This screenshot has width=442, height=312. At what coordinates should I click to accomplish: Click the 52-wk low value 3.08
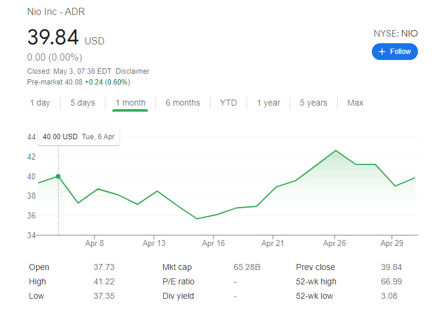coord(389,296)
